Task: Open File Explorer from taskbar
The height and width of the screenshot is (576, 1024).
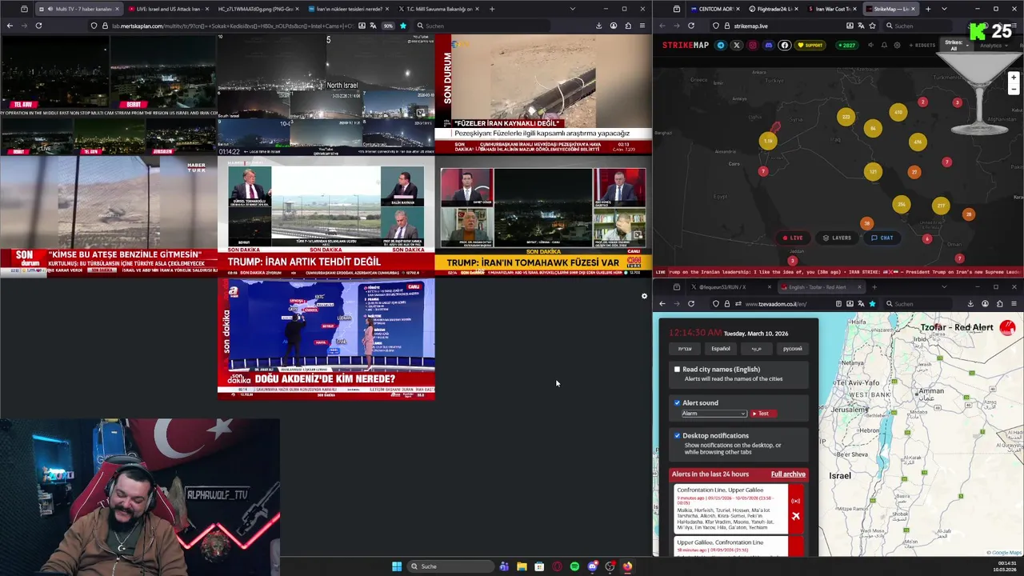Action: (x=522, y=566)
